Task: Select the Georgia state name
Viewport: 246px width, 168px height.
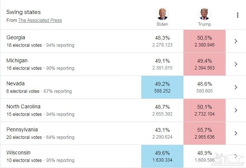Action: click(x=16, y=37)
